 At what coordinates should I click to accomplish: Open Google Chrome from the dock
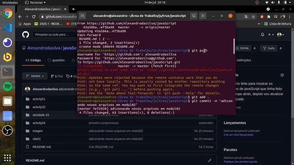(x=7, y=13)
